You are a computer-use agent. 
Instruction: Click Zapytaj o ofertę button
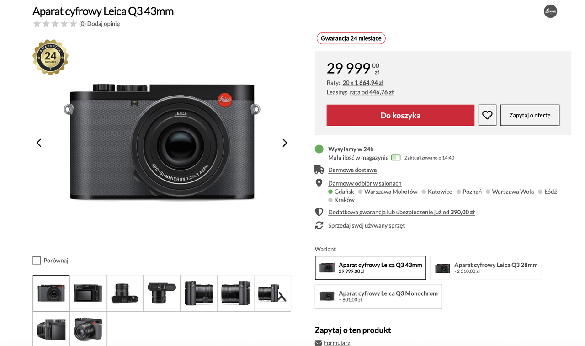pyautogui.click(x=530, y=115)
